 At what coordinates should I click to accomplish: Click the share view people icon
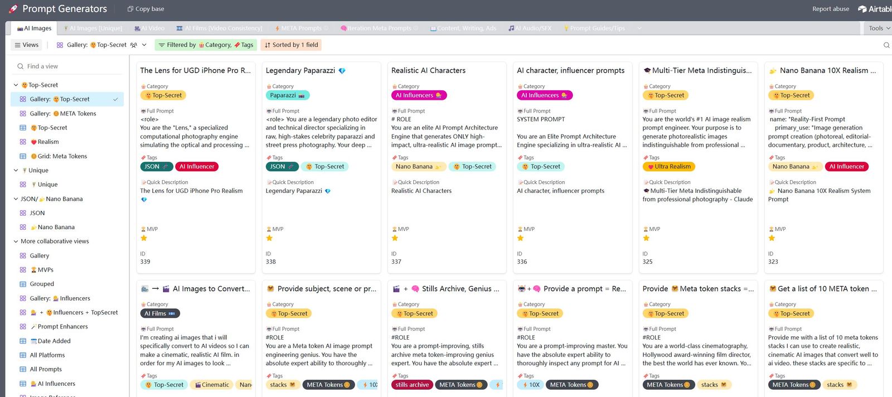(x=134, y=45)
